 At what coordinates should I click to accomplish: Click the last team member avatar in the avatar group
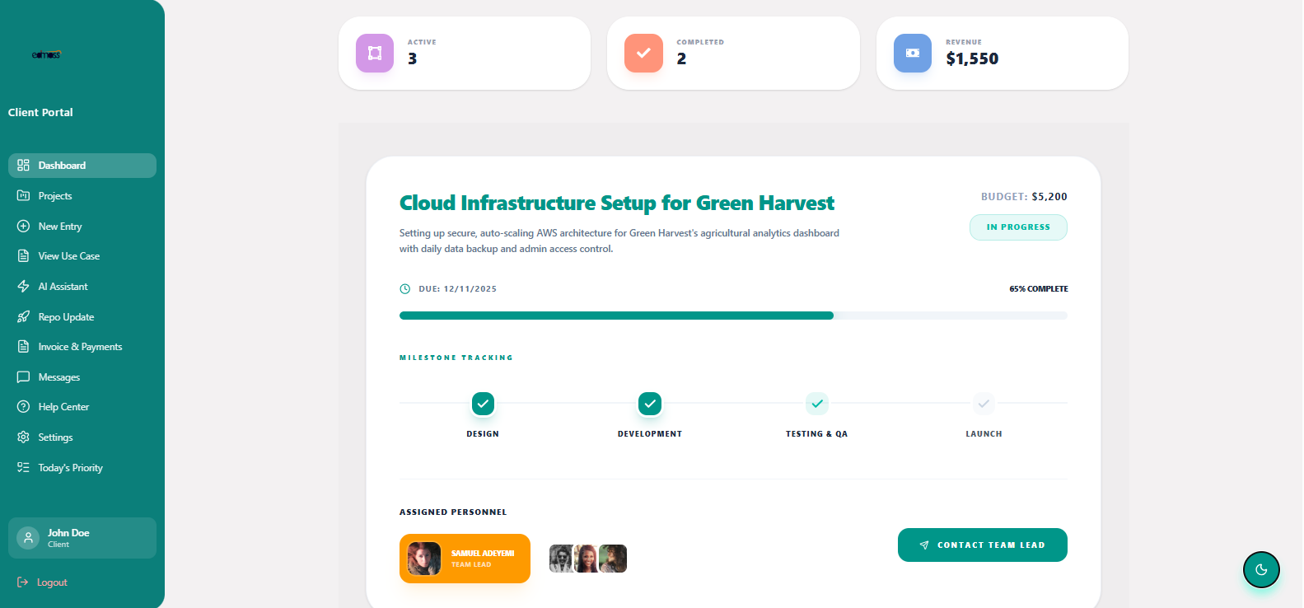pos(613,559)
